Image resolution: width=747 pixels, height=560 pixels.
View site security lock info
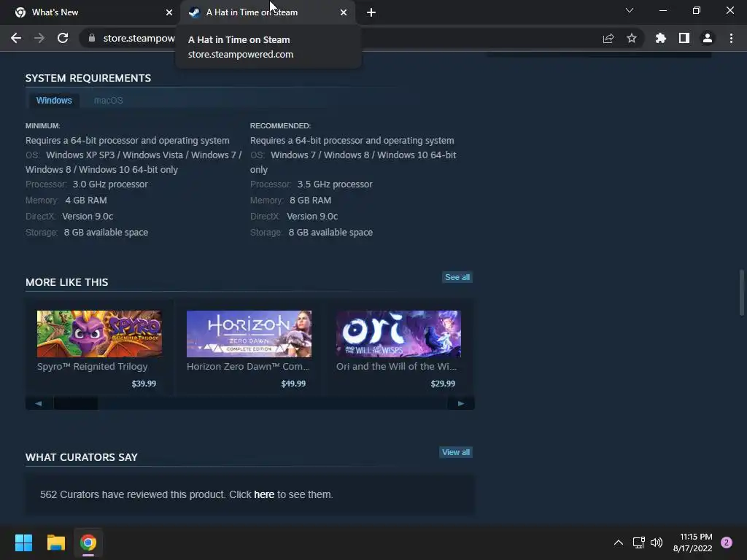pos(92,38)
